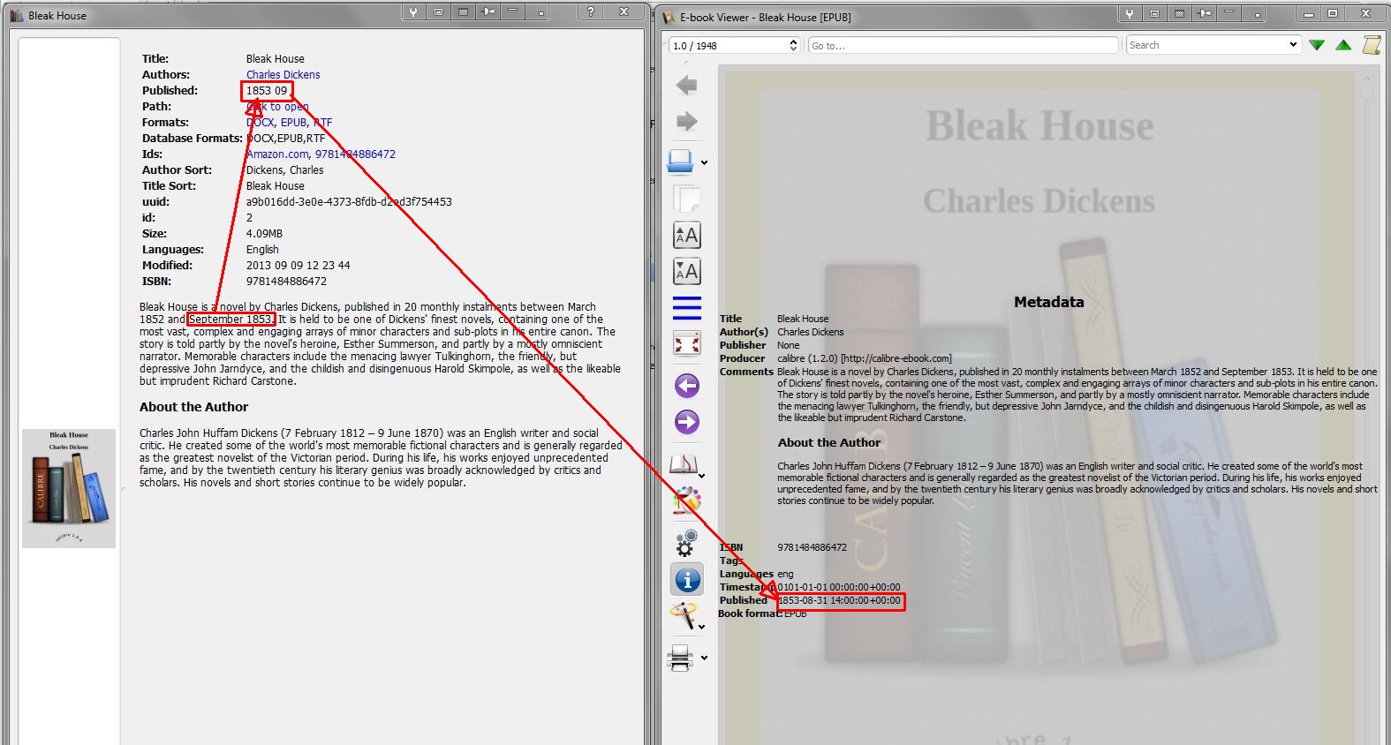
Task: Click the E-book Viewer vertical scrollbar
Action: point(1366,406)
